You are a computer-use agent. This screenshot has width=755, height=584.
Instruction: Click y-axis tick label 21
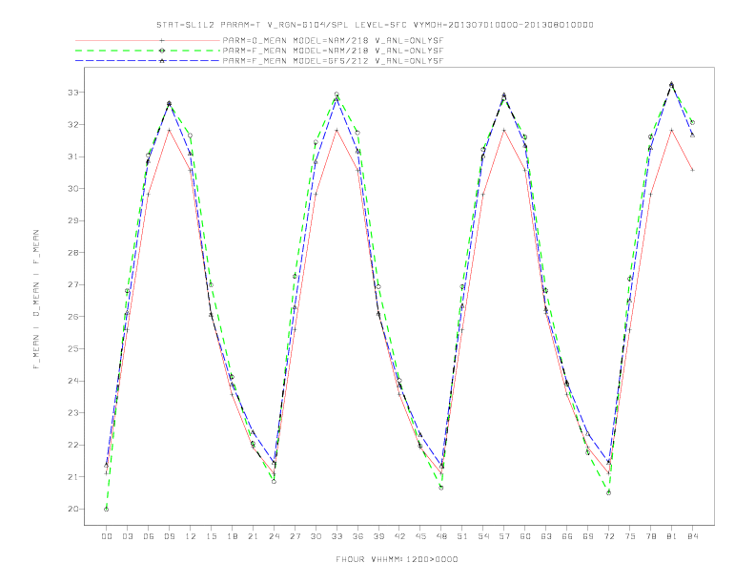click(x=73, y=477)
